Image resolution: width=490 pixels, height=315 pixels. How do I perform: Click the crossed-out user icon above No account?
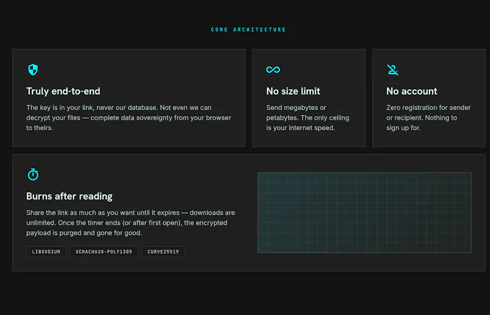(x=393, y=70)
